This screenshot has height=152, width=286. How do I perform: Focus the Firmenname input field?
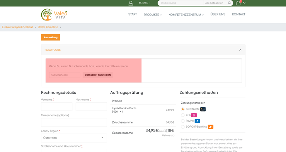click(x=74, y=122)
